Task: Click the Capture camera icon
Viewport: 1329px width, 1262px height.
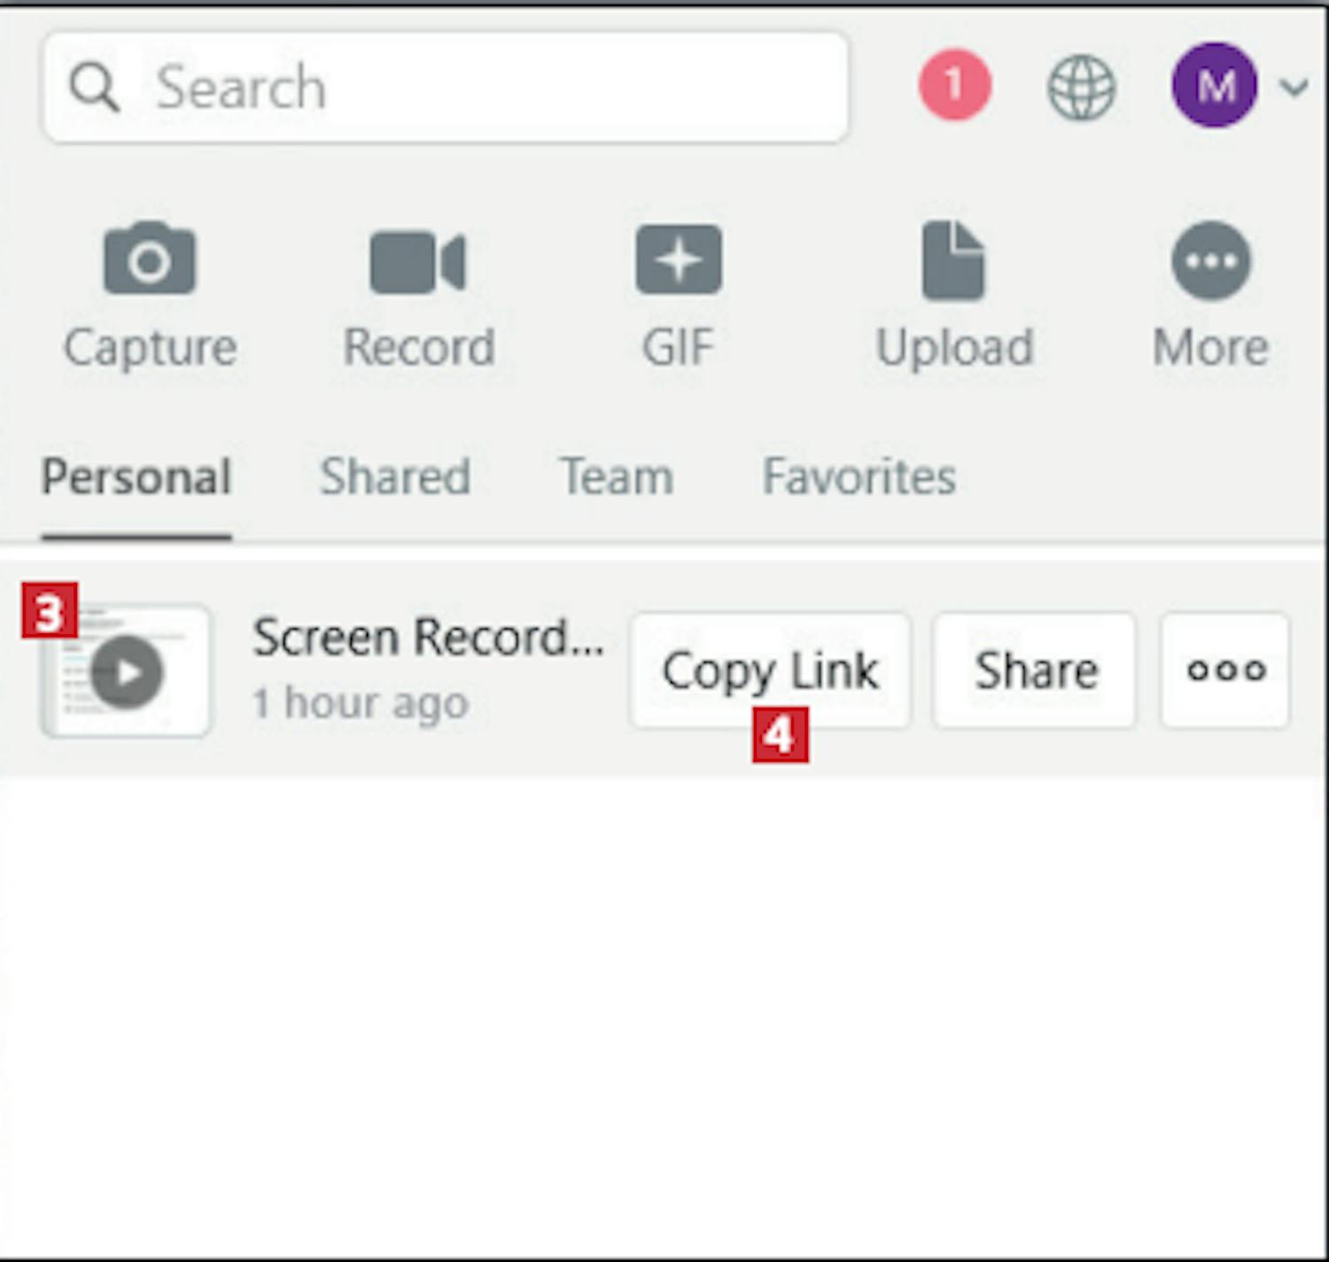Action: point(150,259)
